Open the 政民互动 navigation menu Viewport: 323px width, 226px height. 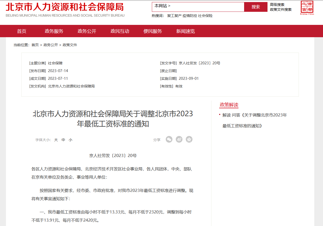pos(120,31)
